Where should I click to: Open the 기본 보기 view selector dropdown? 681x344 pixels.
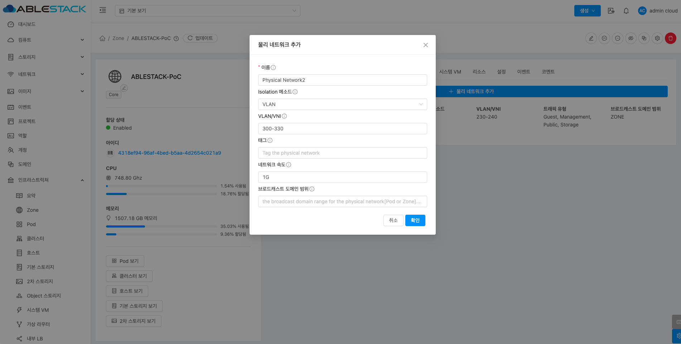[x=207, y=11]
